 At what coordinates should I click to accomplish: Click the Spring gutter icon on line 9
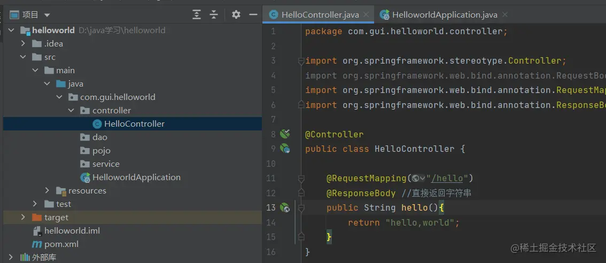285,148
